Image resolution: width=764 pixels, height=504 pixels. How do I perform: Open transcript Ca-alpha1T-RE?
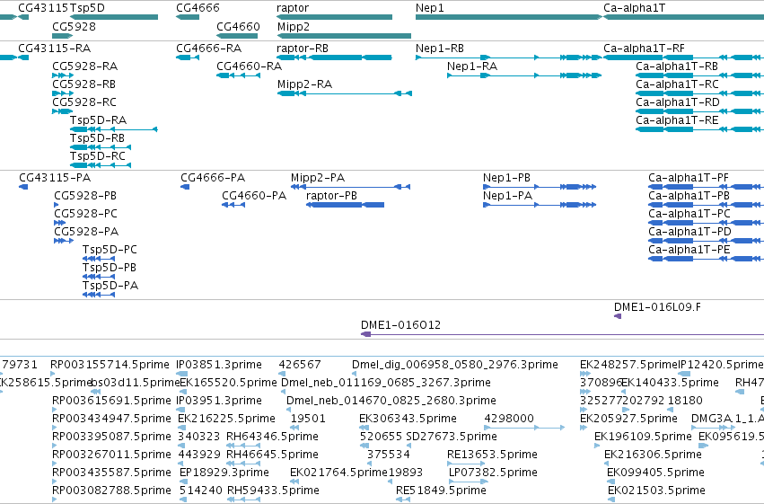(677, 120)
